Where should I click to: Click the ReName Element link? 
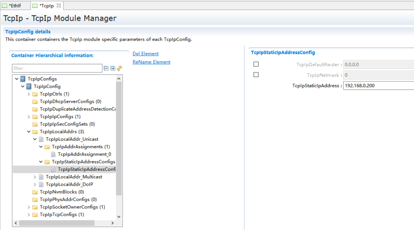coord(151,62)
